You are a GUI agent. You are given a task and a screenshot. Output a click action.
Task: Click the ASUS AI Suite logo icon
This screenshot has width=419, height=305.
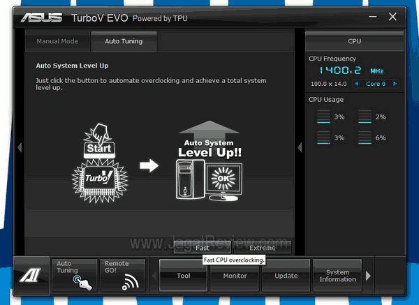(31, 276)
